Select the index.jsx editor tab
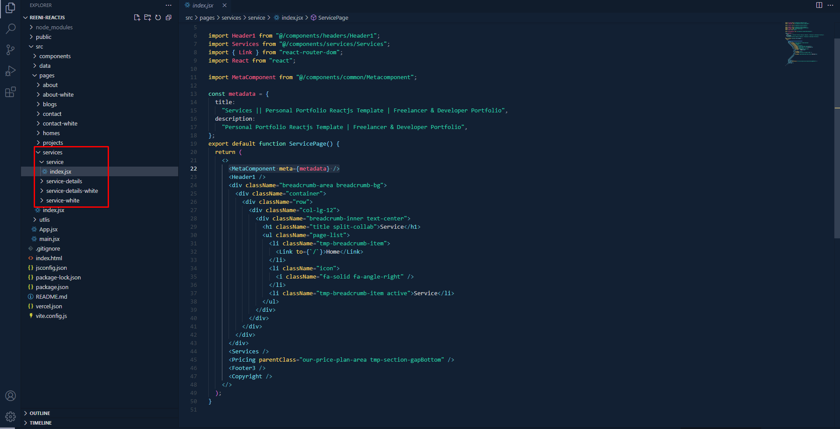Screen dimensions: 840x429 point(202,5)
